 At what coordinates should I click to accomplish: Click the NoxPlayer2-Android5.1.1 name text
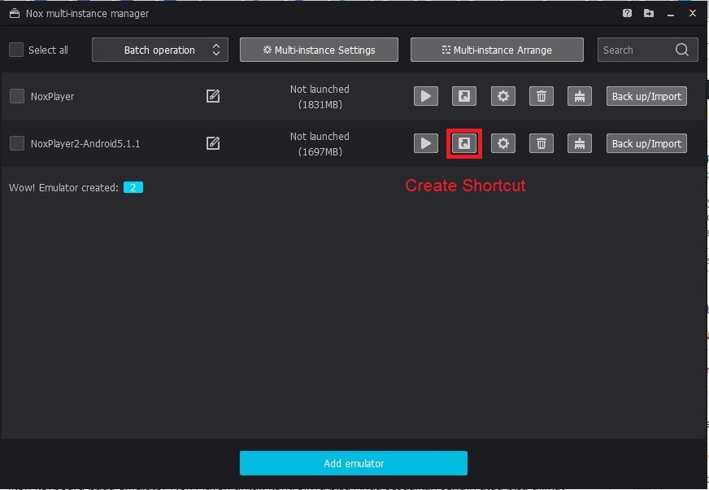click(85, 144)
